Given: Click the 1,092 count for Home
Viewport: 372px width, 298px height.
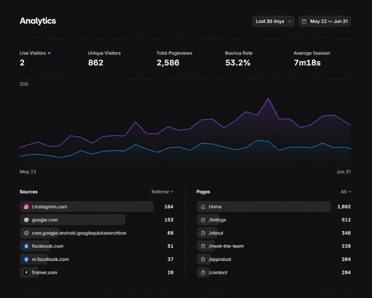Looking at the screenshot, I should [344, 207].
